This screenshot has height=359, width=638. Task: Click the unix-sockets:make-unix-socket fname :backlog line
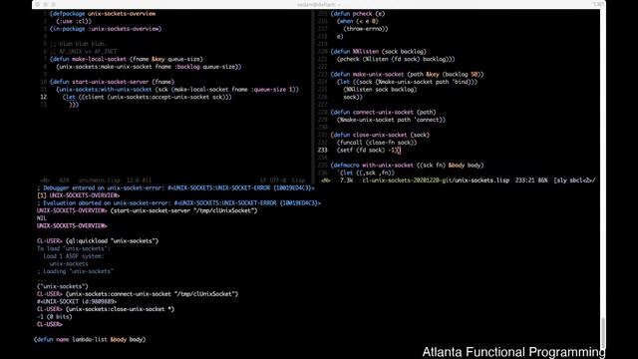[149, 67]
